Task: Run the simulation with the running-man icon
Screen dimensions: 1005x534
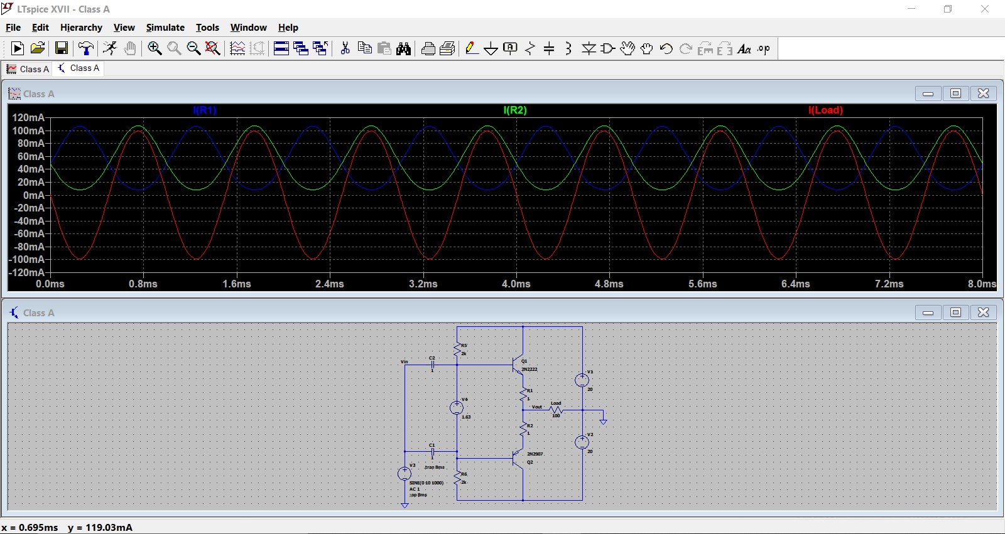Action: tap(110, 48)
